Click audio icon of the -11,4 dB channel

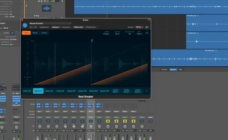(x=99, y=121)
